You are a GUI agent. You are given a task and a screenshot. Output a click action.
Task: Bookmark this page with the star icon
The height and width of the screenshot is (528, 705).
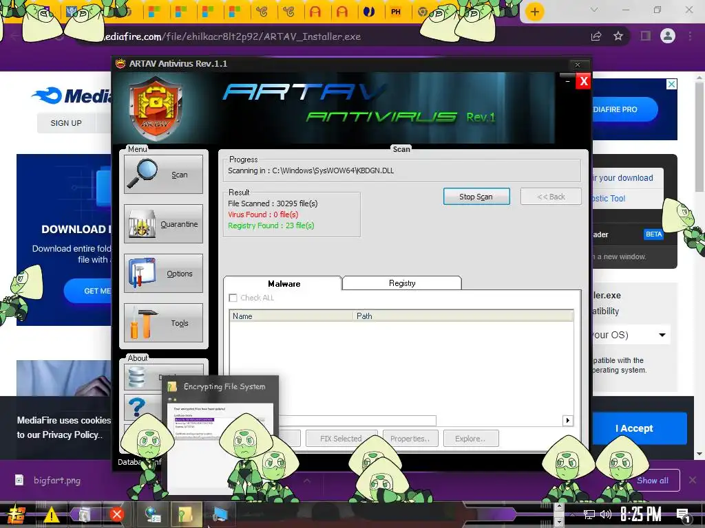[618, 36]
